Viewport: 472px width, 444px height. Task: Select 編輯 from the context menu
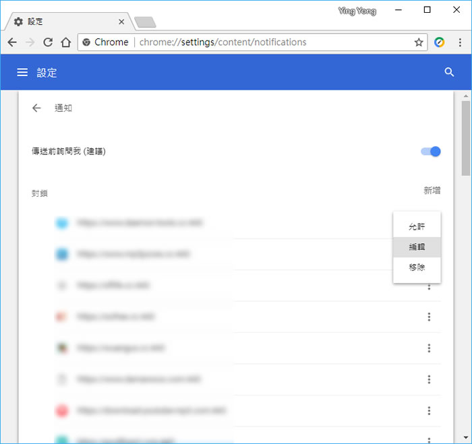pyautogui.click(x=417, y=247)
